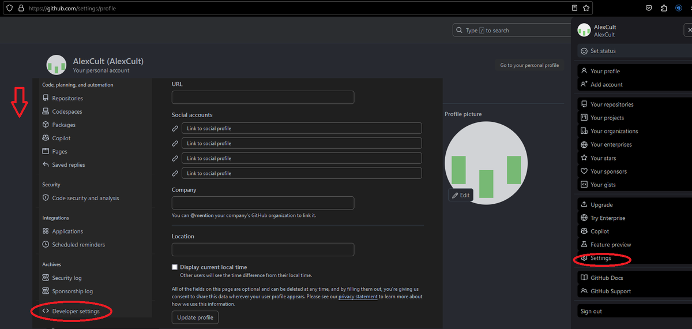Click the smiley icon beside Set status
Image resolution: width=692 pixels, height=329 pixels.
pyautogui.click(x=584, y=51)
